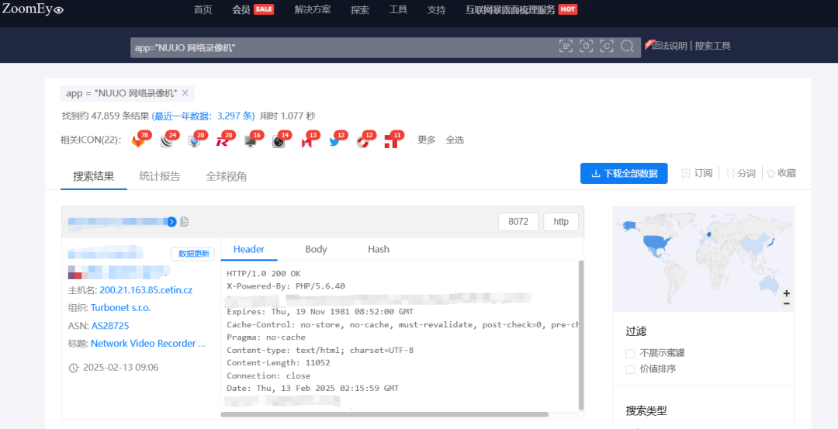This screenshot has height=429, width=838.
Task: Click the 分词 tokenize icon
Action: point(731,173)
